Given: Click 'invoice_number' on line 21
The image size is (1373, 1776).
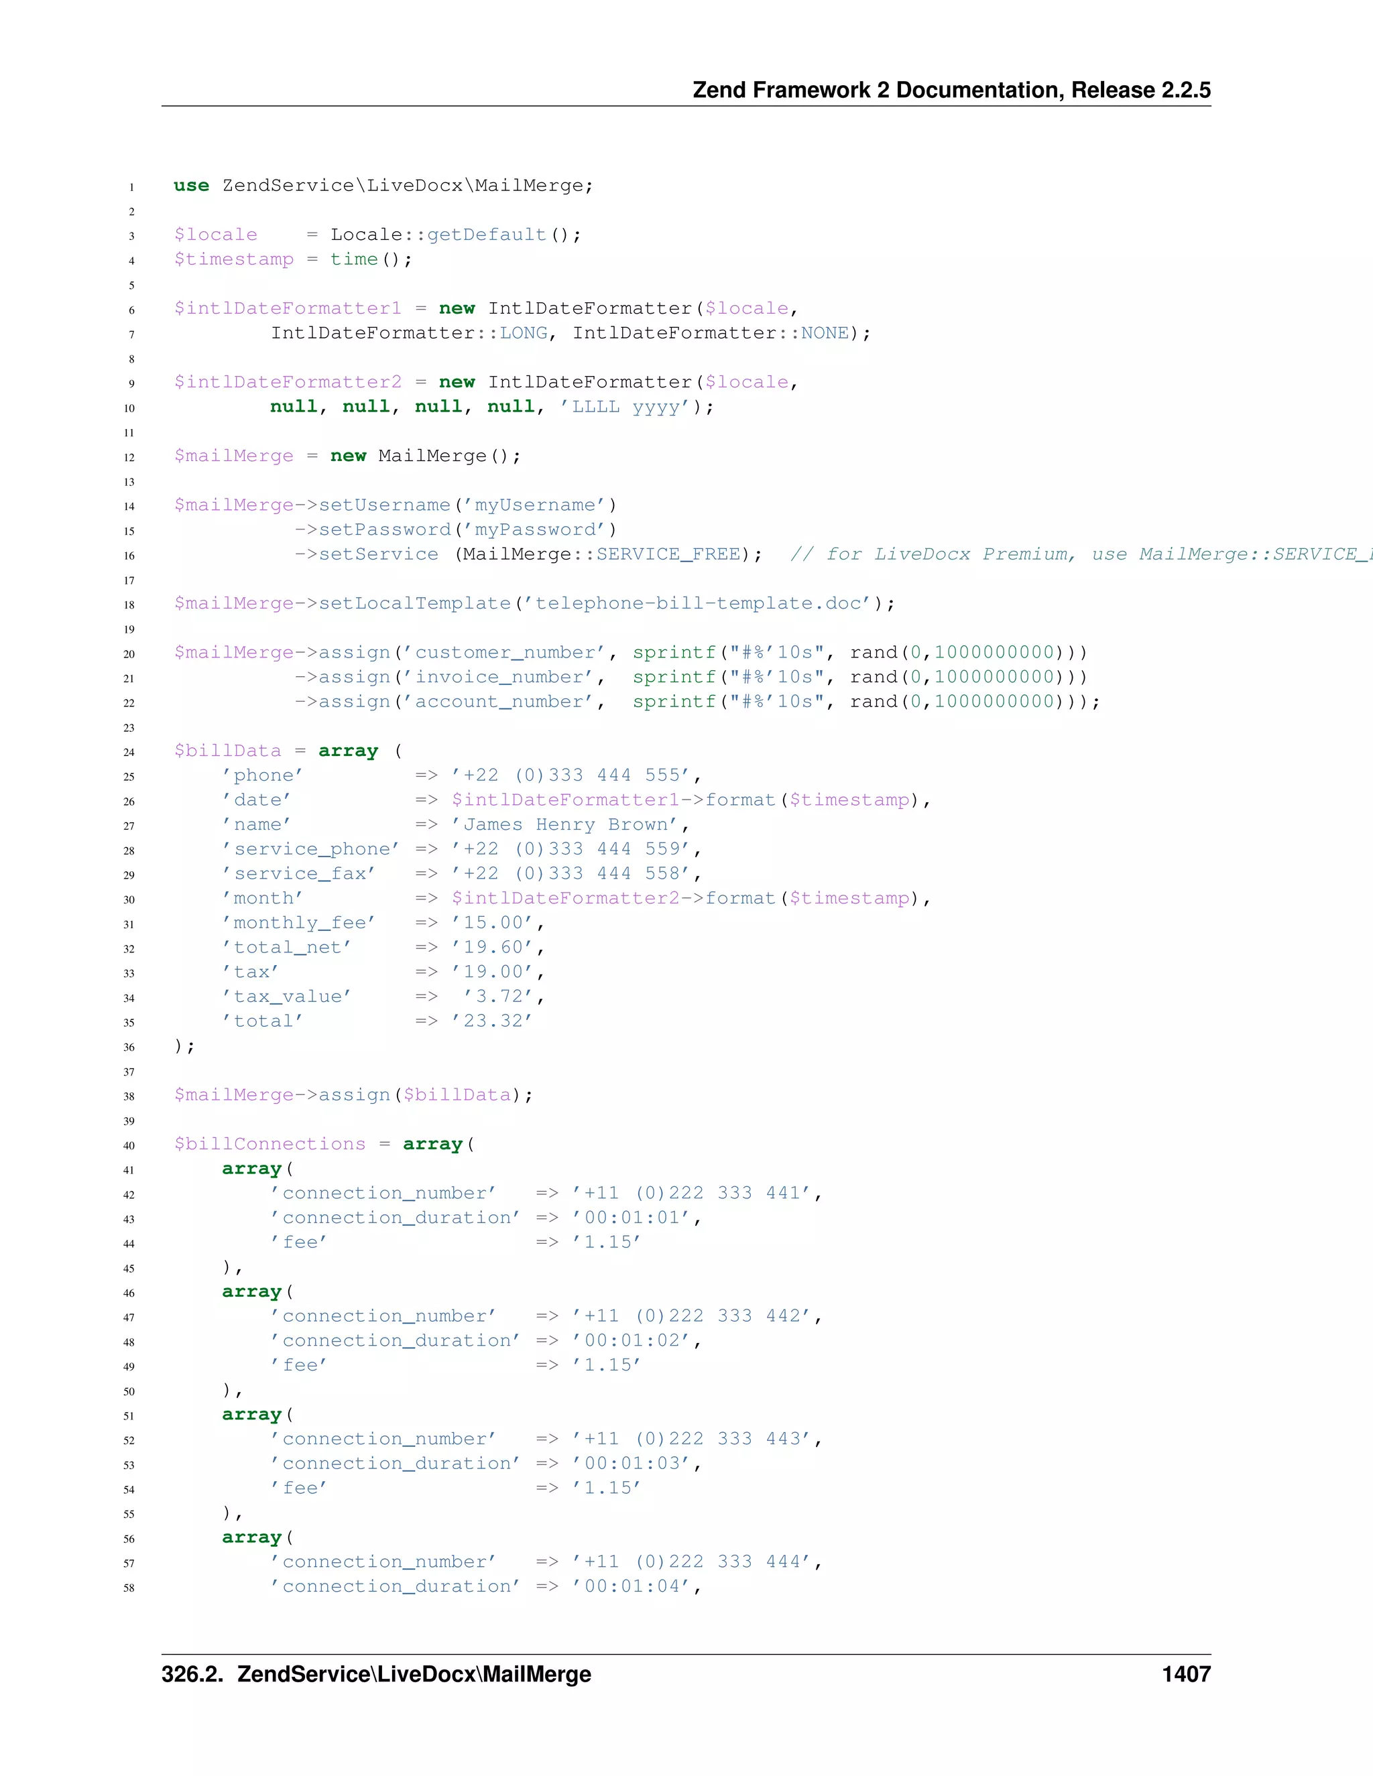Looking at the screenshot, I should [504, 677].
